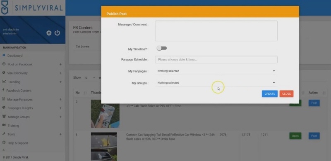Click the Fanpage Schedule date field
Screen dimensions: 331x161
click(216, 59)
